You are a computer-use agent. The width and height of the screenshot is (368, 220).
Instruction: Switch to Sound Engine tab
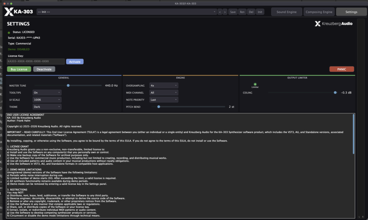286,12
